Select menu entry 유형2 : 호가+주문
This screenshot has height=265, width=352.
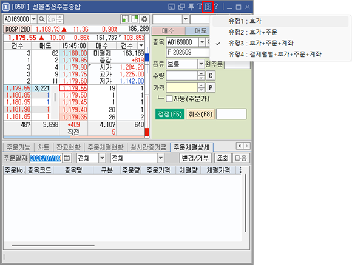(253, 32)
